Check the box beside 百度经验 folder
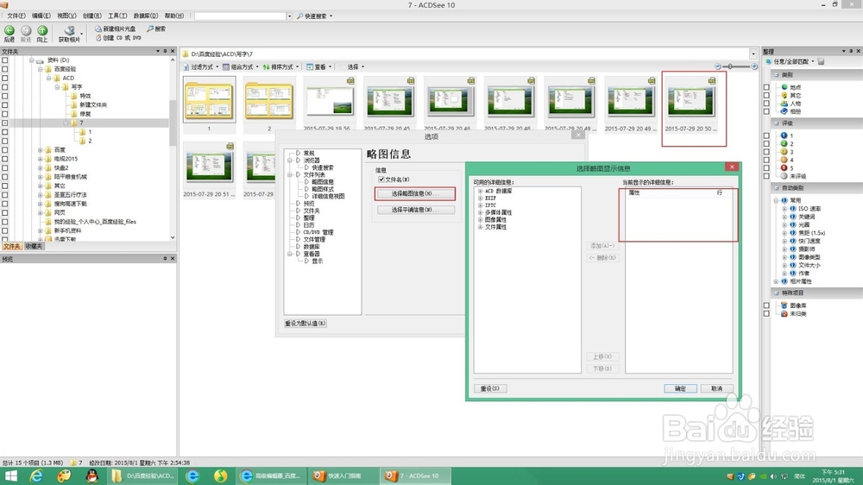Screen dimensions: 863x485 5,69
